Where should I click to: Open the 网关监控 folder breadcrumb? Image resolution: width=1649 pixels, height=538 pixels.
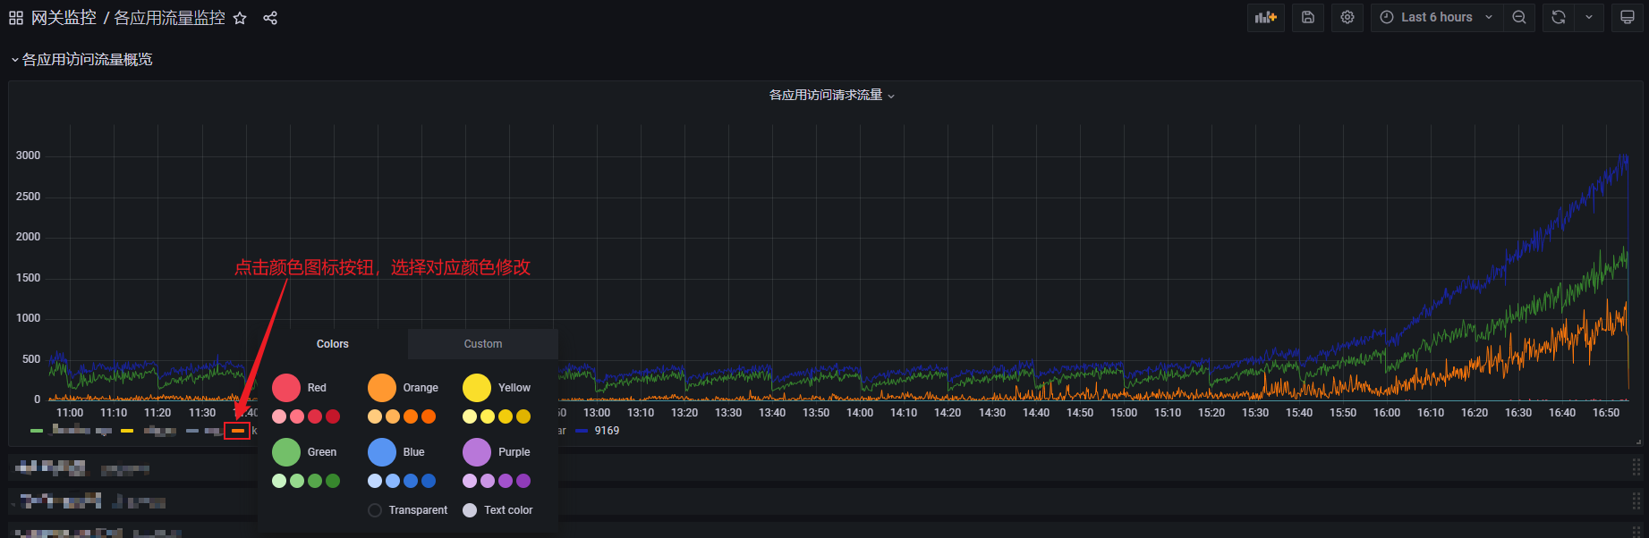[x=64, y=18]
